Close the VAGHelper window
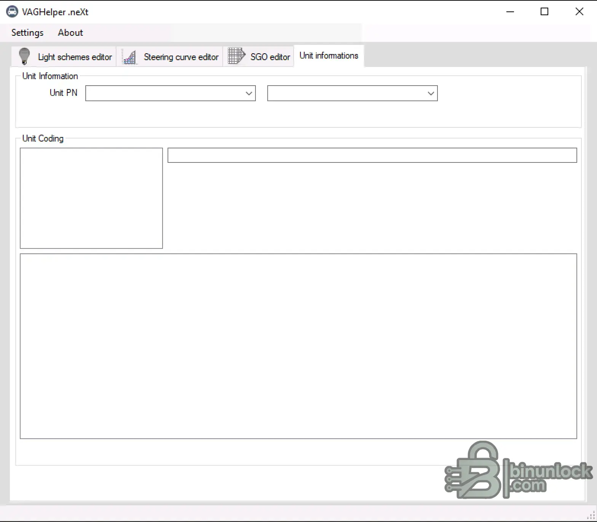This screenshot has width=597, height=522. tap(579, 12)
